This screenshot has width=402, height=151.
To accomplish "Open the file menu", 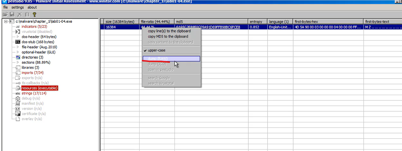I will pos(6,7).
